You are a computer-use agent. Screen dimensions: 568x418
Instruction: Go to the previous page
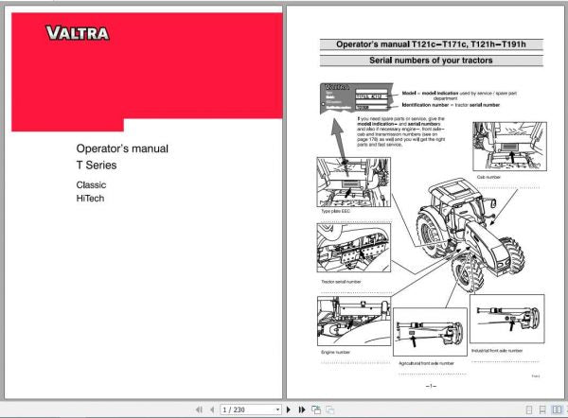coord(212,409)
